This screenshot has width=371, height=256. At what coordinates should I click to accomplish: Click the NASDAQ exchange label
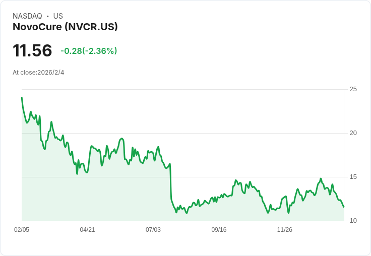(27, 16)
